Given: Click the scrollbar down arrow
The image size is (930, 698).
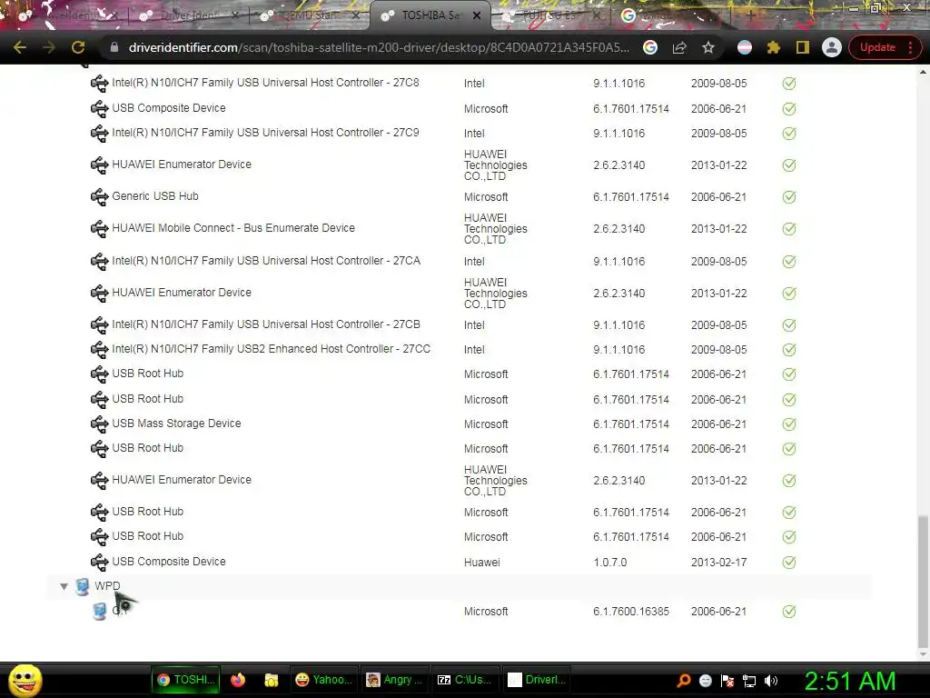Looking at the screenshot, I should 923,654.
